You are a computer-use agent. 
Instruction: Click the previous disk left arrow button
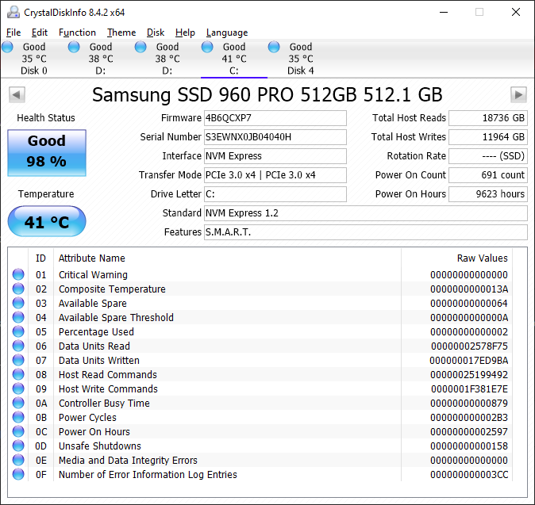tap(16, 94)
